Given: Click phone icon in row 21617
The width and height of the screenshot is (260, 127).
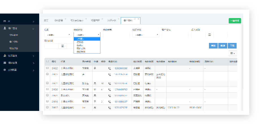Looking at the screenshot, I should pyautogui.click(x=109, y=108).
